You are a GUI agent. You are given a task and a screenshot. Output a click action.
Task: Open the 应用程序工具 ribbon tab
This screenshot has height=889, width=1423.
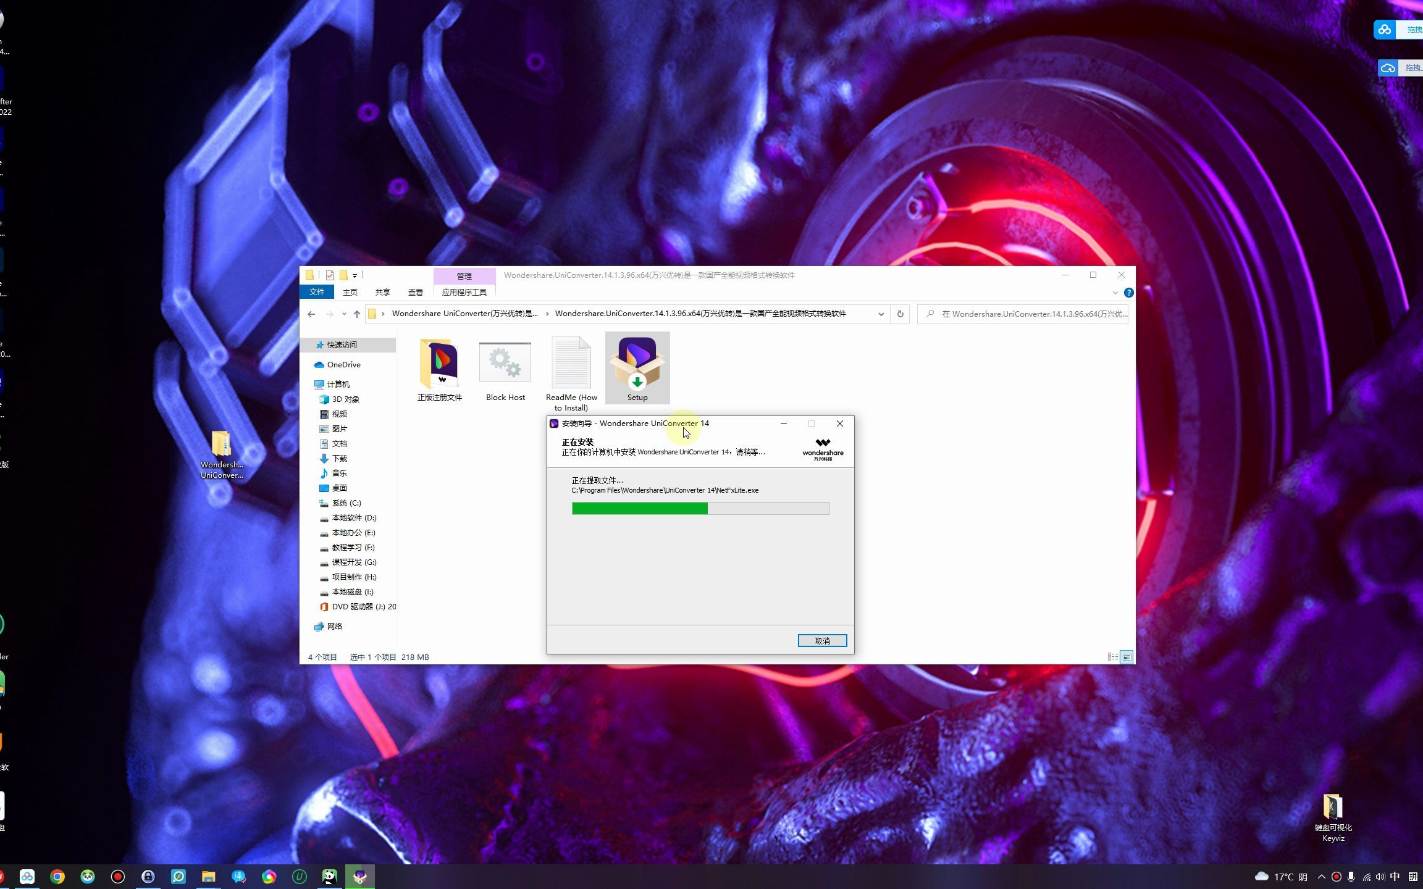click(464, 292)
